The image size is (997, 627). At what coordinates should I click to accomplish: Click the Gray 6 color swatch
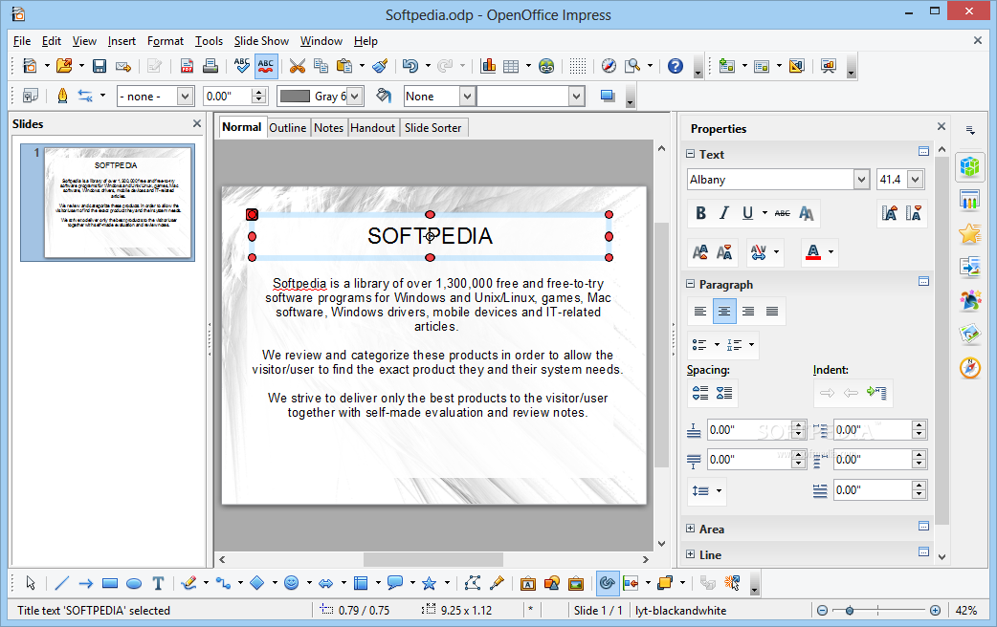click(x=295, y=97)
